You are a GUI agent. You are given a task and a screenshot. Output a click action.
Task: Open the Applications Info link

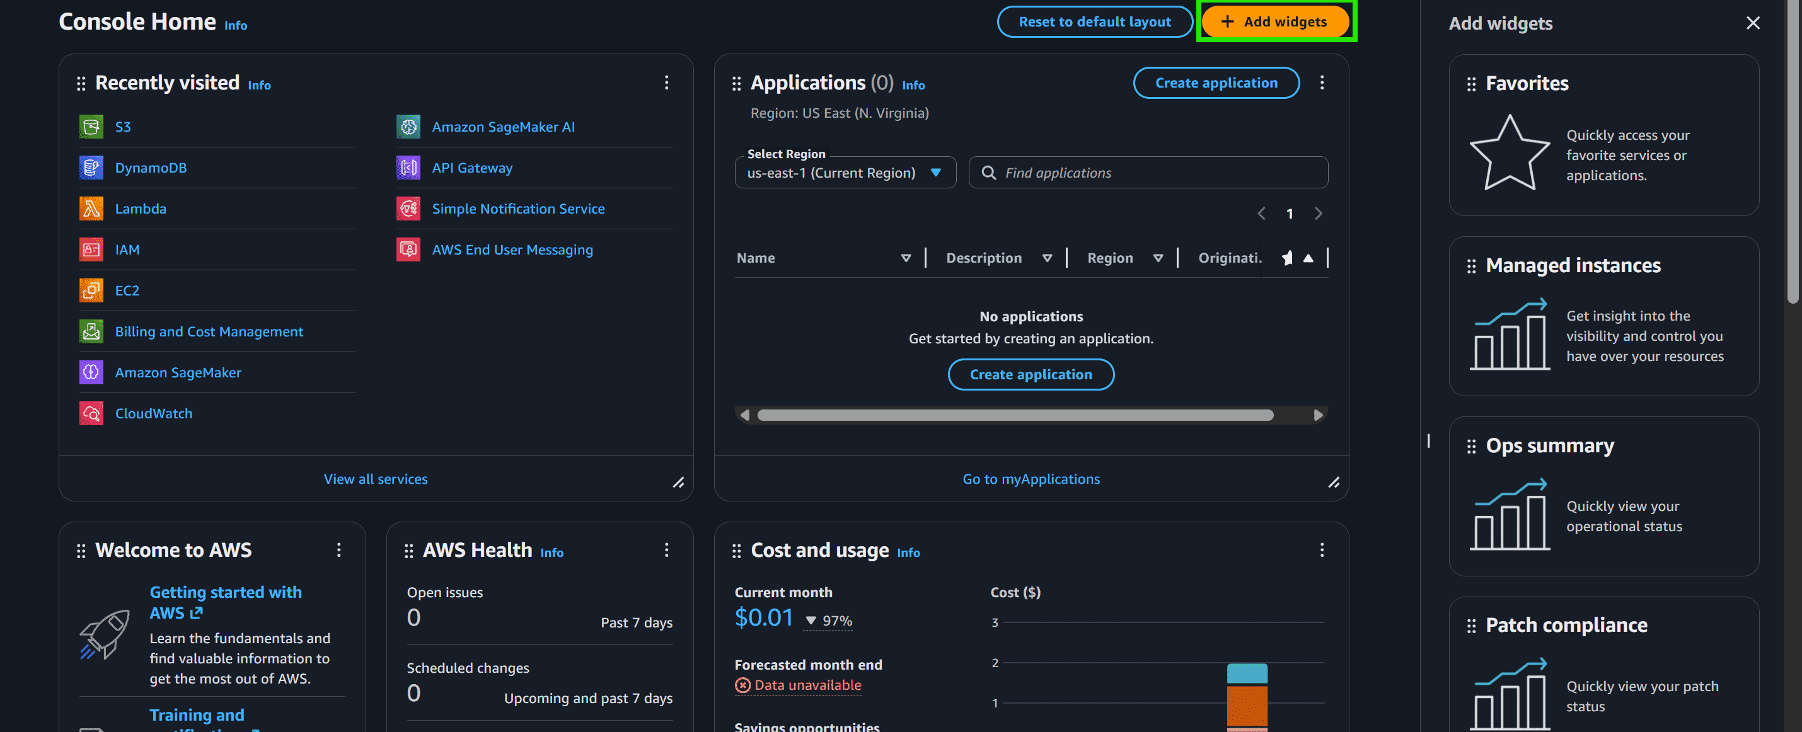(913, 85)
